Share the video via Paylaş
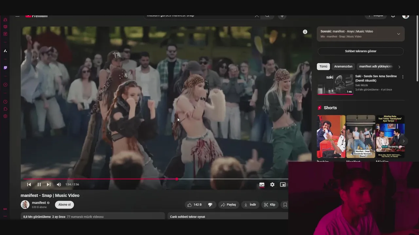The height and width of the screenshot is (235, 419). point(228,205)
